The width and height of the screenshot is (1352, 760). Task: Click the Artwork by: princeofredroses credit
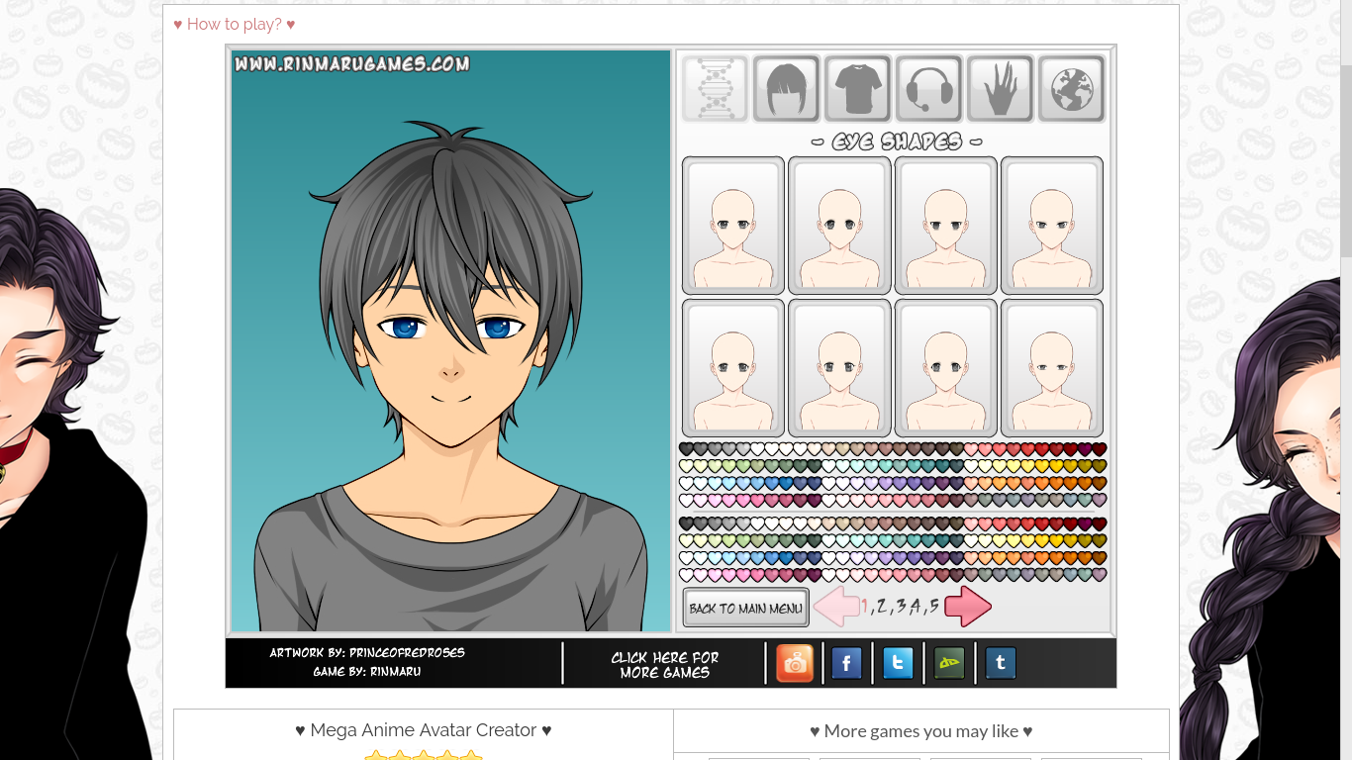pos(367,653)
